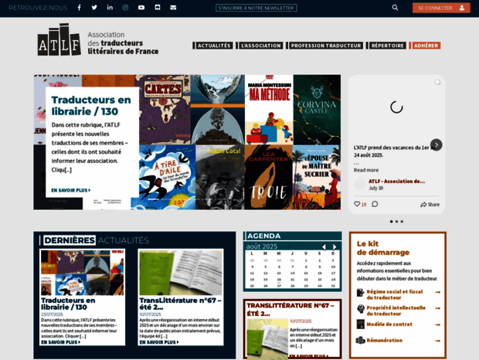Open the LinkedIn icon in top bar
Image resolution: width=479 pixels, height=360 pixels.
110,8
